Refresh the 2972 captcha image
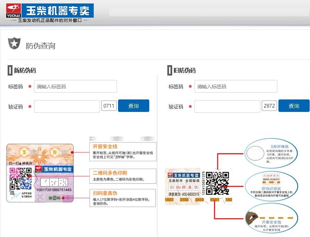The width and height of the screenshot is (310, 237). tap(269, 106)
